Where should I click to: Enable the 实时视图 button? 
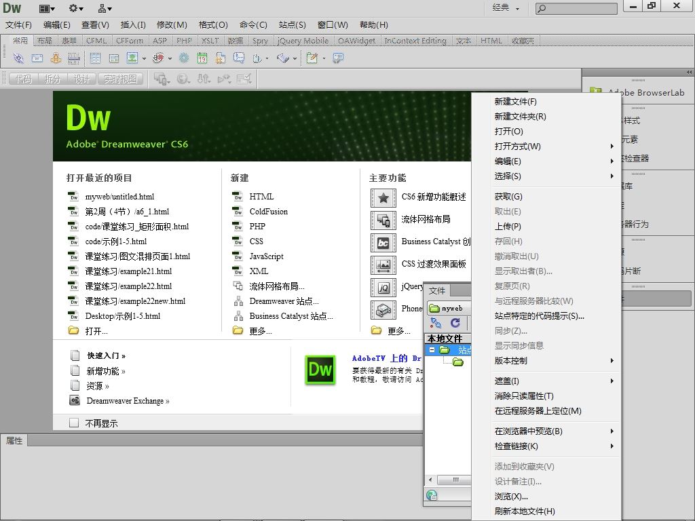coord(121,79)
